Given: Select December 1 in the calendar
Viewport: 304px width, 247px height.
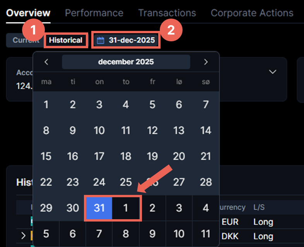Looking at the screenshot, I should [x=46, y=105].
